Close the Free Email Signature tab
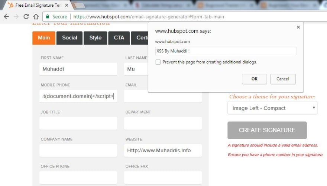The image size is (327, 186). tap(67, 6)
